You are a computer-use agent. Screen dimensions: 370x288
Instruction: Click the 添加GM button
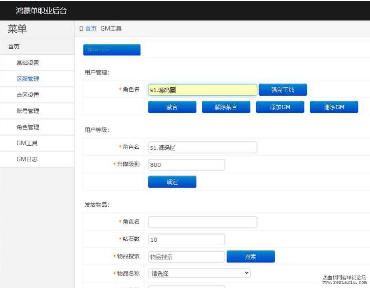tap(280, 107)
